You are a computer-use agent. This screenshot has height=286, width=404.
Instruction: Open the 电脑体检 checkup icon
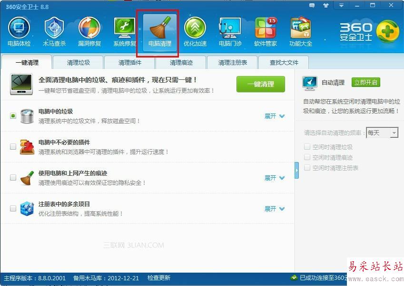click(x=19, y=32)
